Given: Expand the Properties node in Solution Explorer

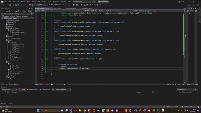Looking at the screenshot, I should pyautogui.click(x=4, y=24).
